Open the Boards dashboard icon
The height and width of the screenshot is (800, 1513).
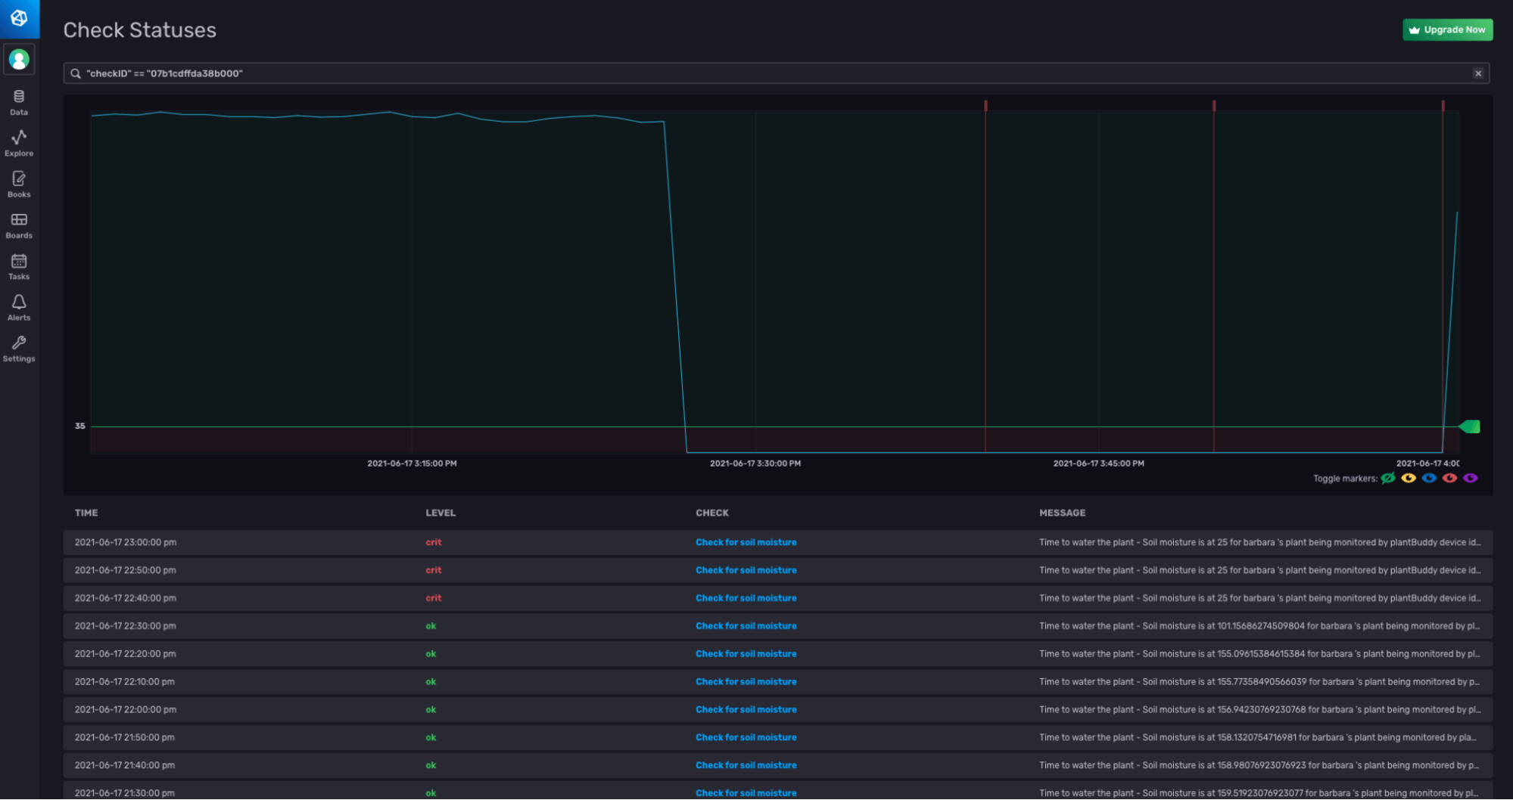click(x=19, y=225)
